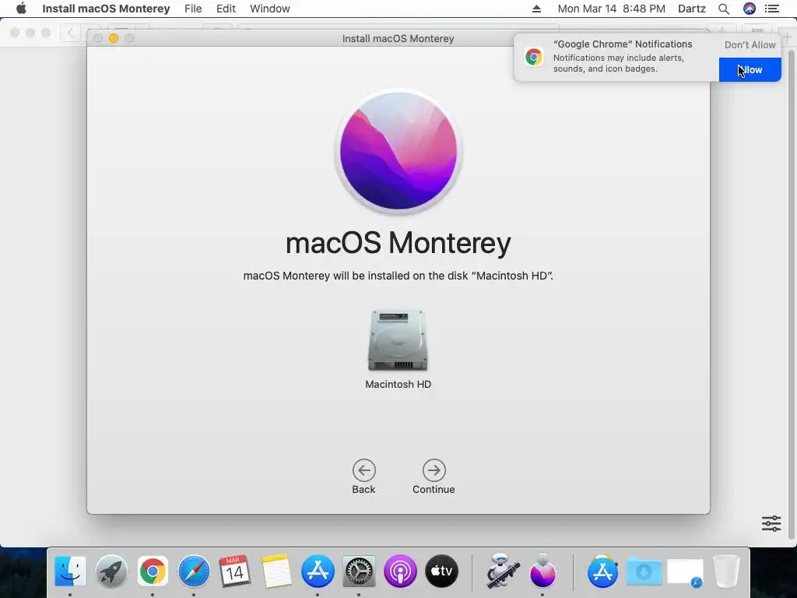The width and height of the screenshot is (797, 598).
Task: Click the Chrome icon in the notification
Action: tap(534, 57)
